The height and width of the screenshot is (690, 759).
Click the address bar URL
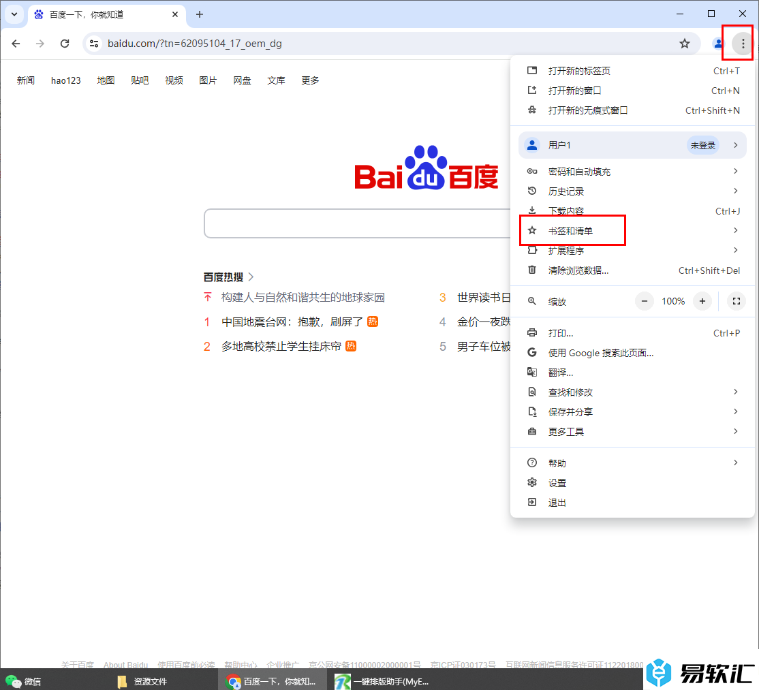195,44
